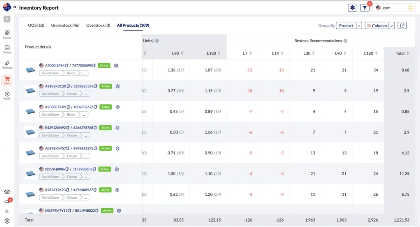Switch to the OOS (63) tab

pyautogui.click(x=36, y=25)
